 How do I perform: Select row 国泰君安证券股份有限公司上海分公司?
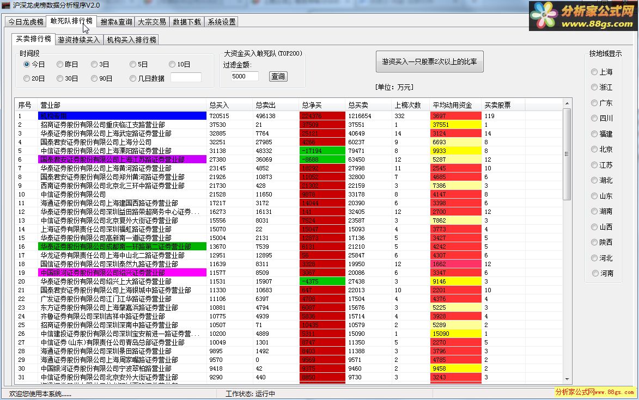[x=289, y=142]
